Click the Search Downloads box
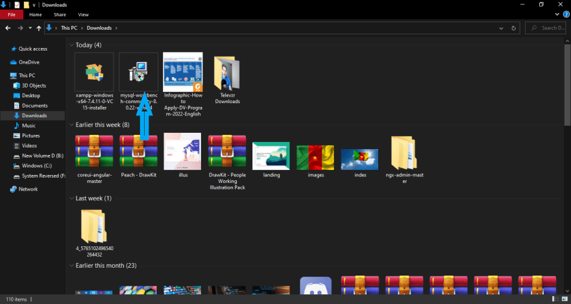 [x=546, y=28]
